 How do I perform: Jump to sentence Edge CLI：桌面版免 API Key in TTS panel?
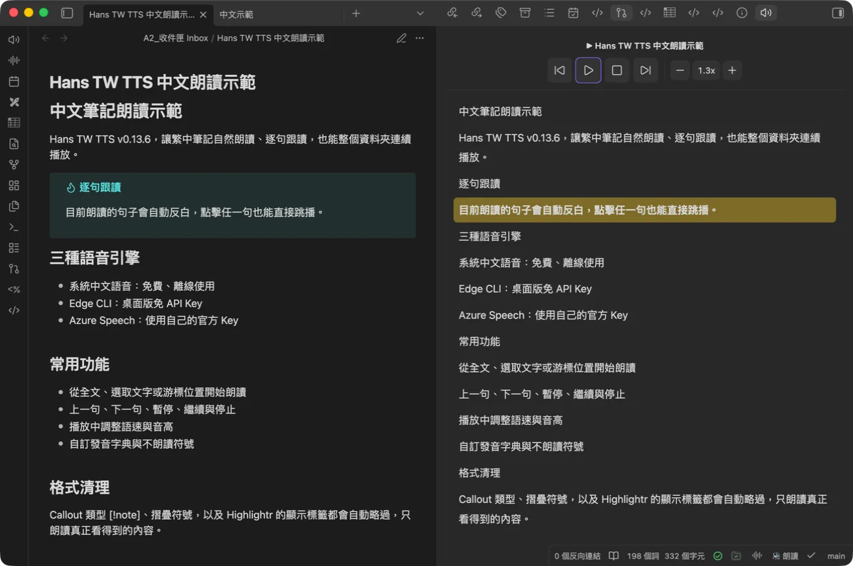tap(525, 289)
